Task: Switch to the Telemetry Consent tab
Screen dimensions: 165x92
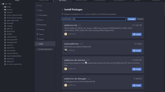Action: tap(81, 1)
